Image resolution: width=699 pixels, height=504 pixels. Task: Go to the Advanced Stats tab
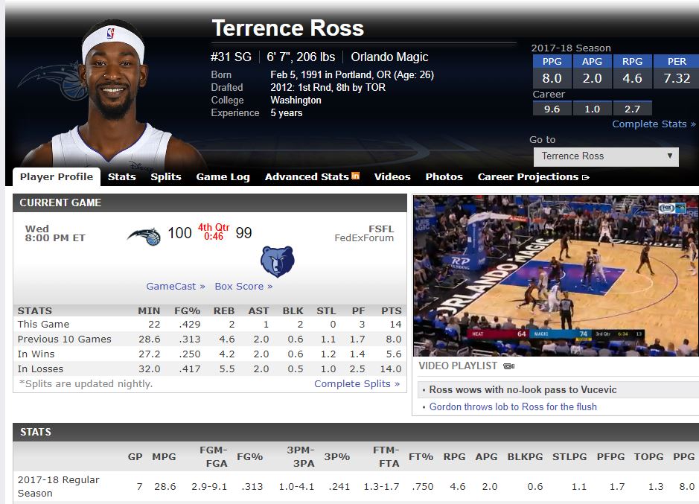tap(307, 177)
